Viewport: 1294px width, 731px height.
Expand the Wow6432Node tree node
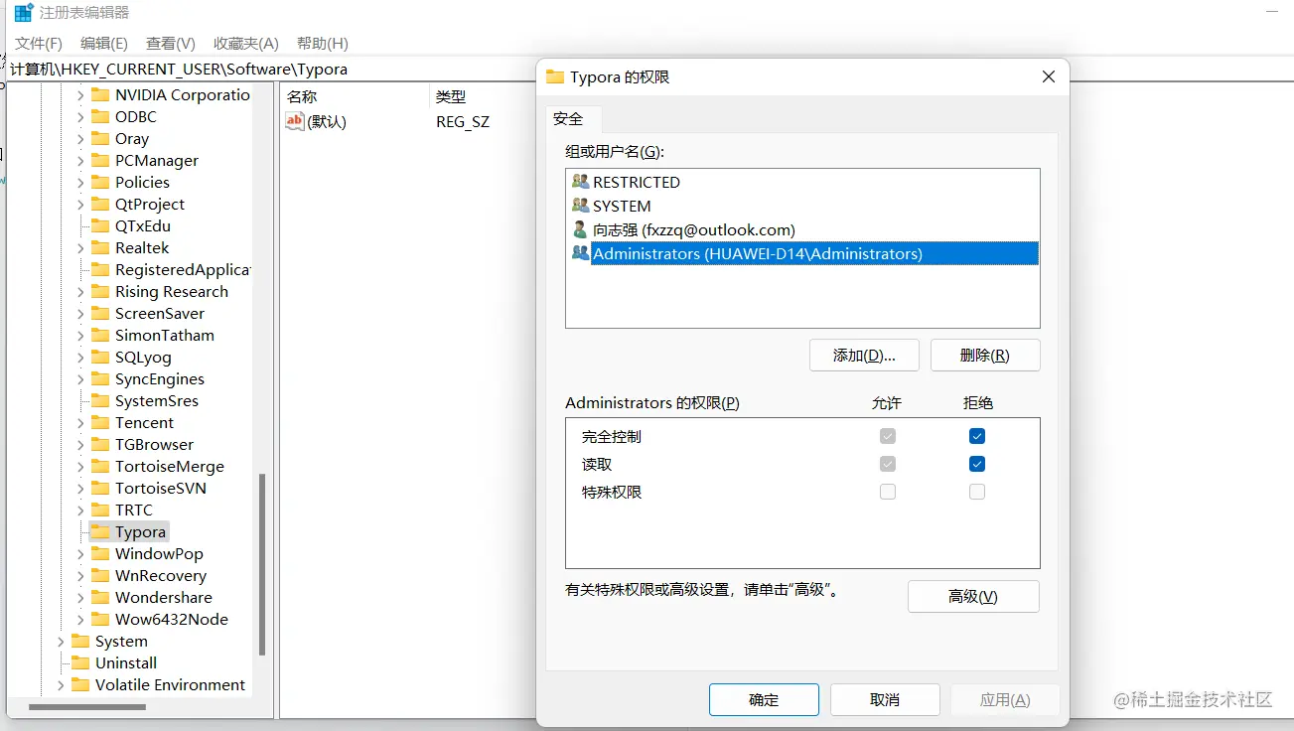point(80,619)
